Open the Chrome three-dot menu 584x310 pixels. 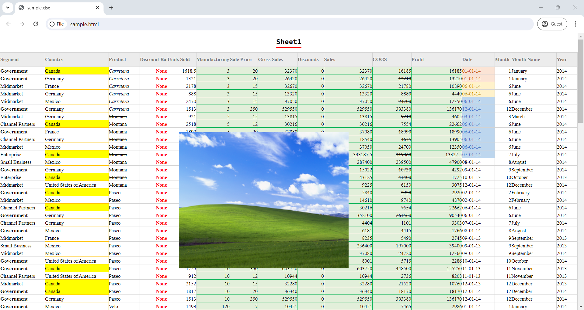tap(575, 24)
